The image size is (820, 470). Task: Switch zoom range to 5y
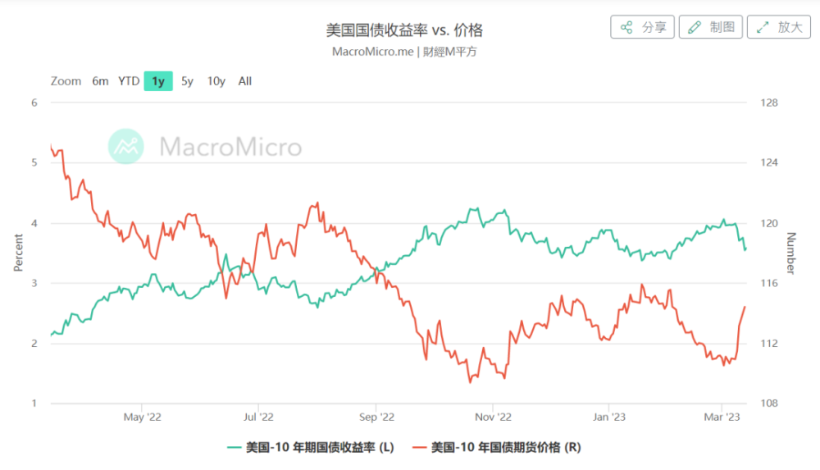(x=188, y=81)
